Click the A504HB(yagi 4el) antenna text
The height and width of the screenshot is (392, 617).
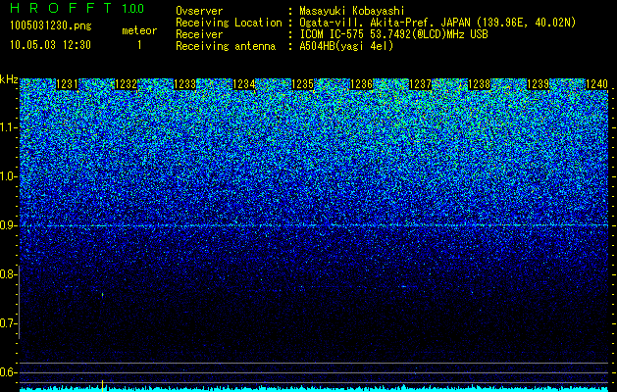click(346, 46)
